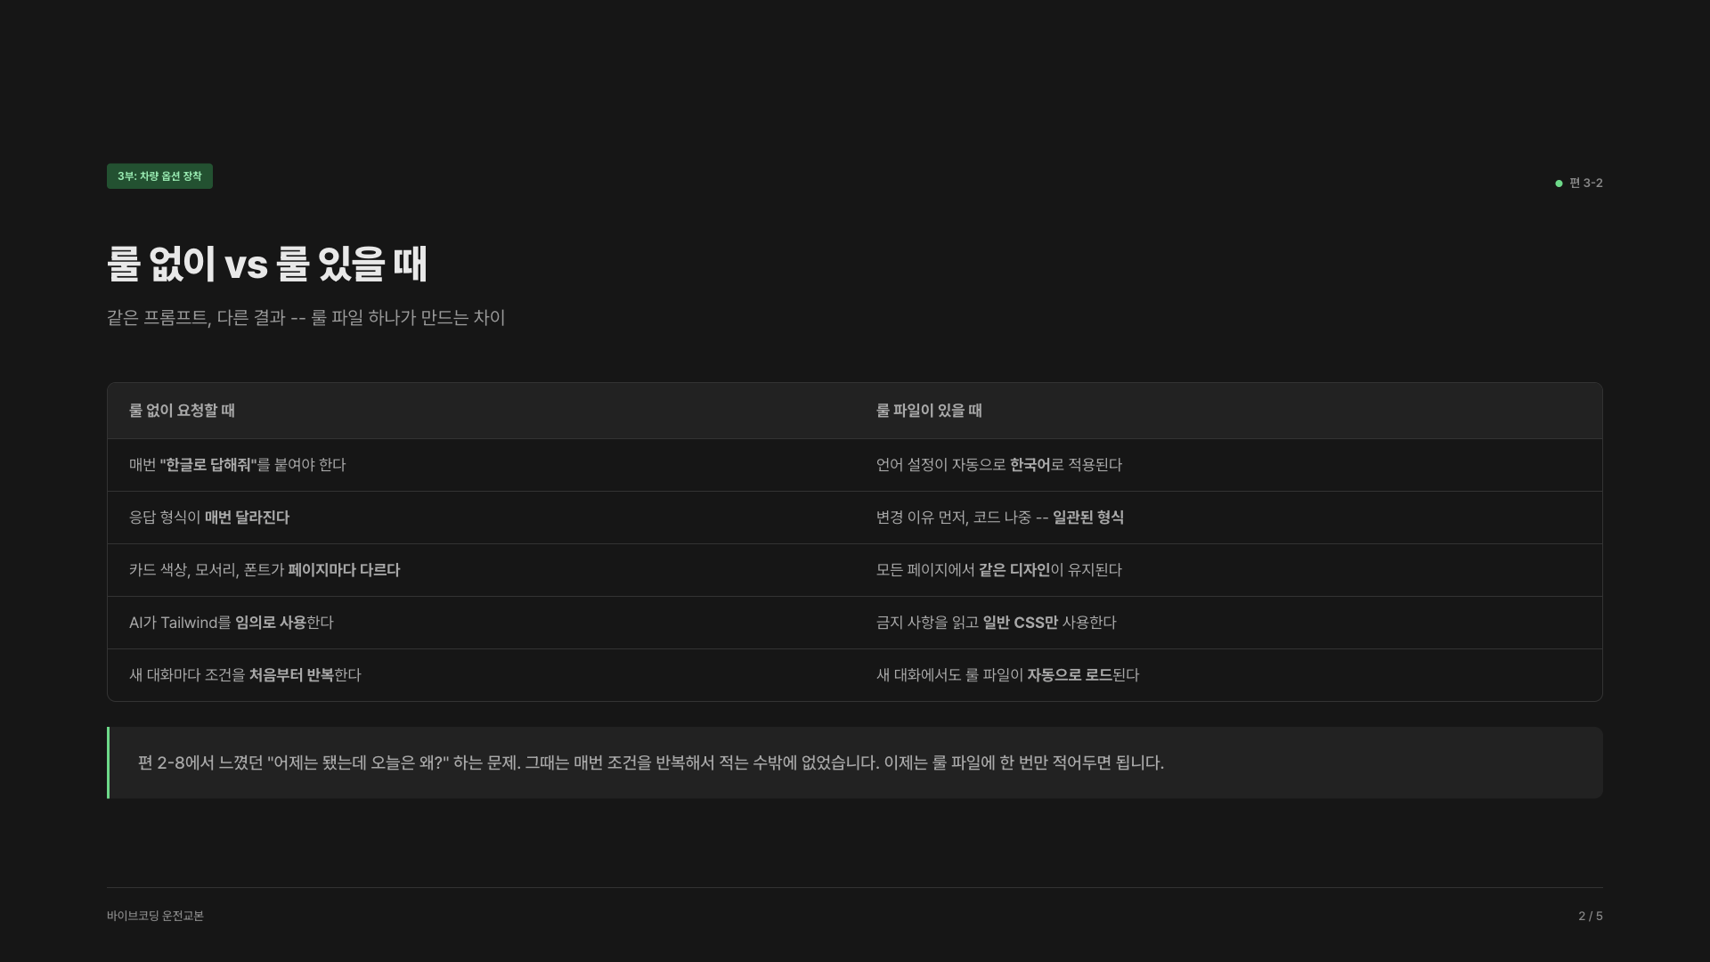Click the subtitle starting with 같은 프롬프트

[305, 318]
